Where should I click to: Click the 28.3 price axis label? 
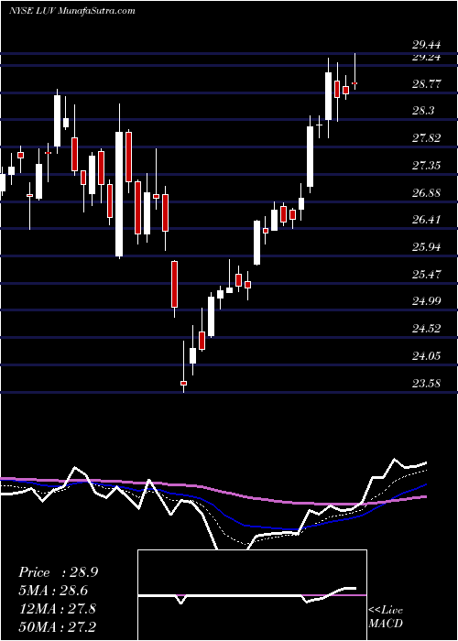pyautogui.click(x=423, y=112)
